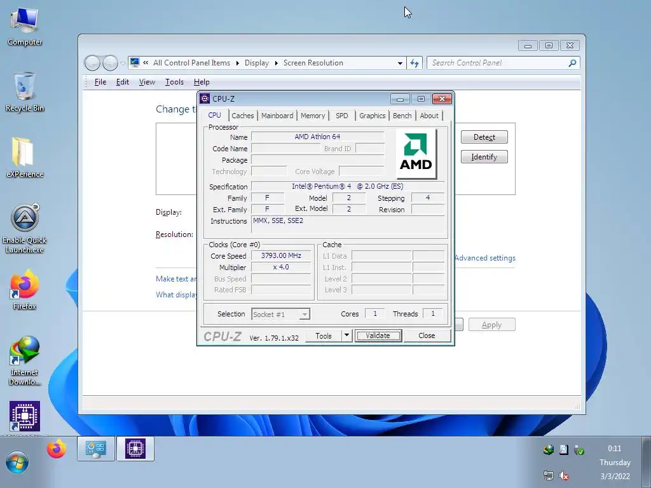Launch Firefox from the taskbar
651x488 pixels.
click(x=57, y=449)
